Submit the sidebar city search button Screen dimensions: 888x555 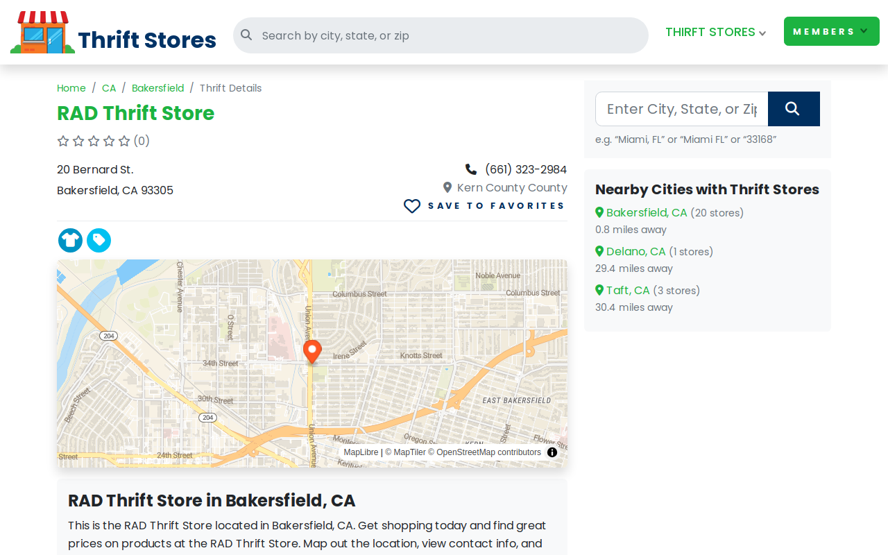794,109
